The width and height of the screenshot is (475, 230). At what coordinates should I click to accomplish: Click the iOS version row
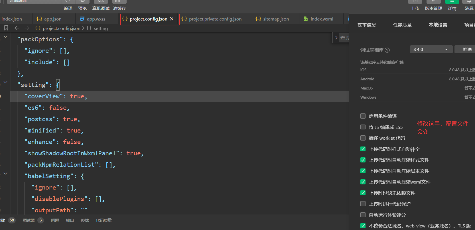click(417, 70)
